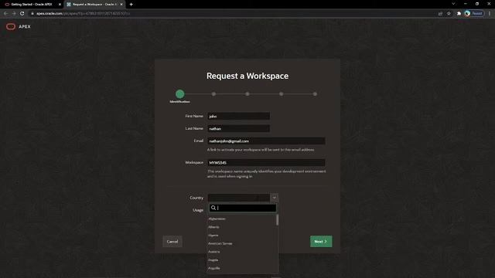
Task: Click the second wizard step dot
Action: [213, 94]
